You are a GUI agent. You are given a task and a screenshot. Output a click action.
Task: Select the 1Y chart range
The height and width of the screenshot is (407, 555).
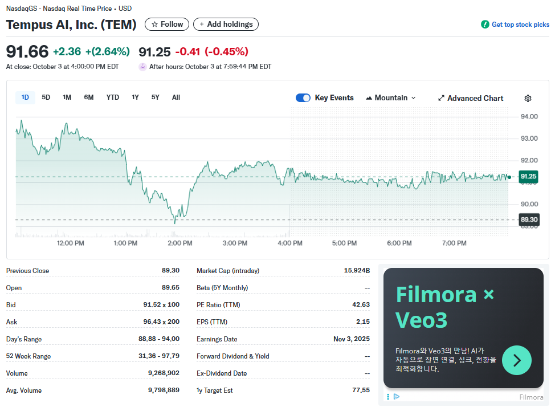click(x=135, y=97)
